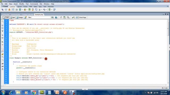
Task: Balance Braces in coding toolbar
Action: (x=2, y=38)
